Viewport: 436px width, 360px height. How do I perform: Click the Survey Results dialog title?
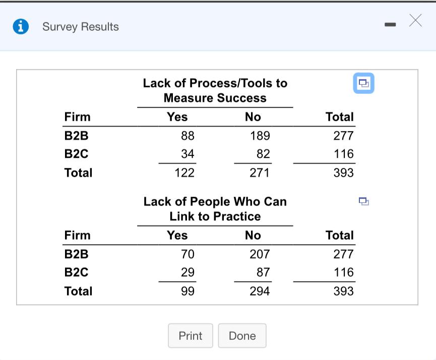click(x=81, y=27)
